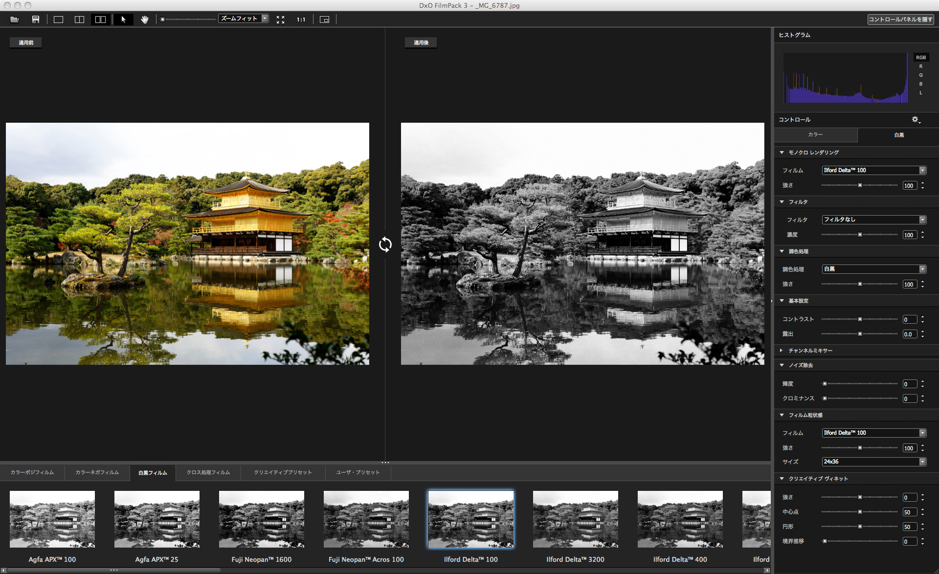Click the 1:1 zoom button
The width and height of the screenshot is (939, 574).
(x=301, y=20)
